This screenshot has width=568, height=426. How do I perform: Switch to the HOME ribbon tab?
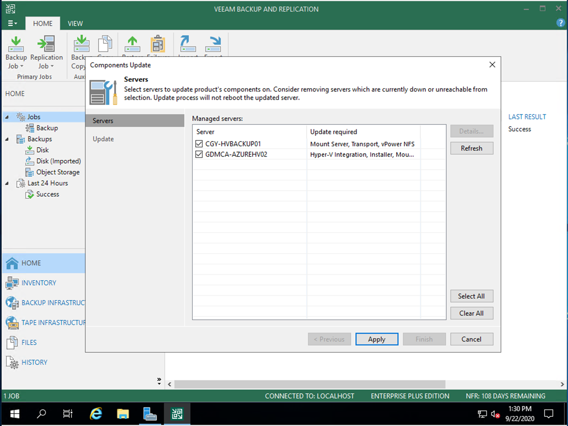point(43,23)
